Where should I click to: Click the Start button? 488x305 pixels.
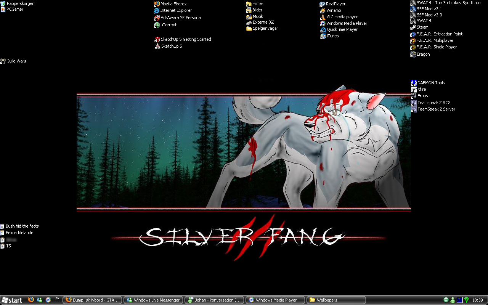tap(11, 300)
